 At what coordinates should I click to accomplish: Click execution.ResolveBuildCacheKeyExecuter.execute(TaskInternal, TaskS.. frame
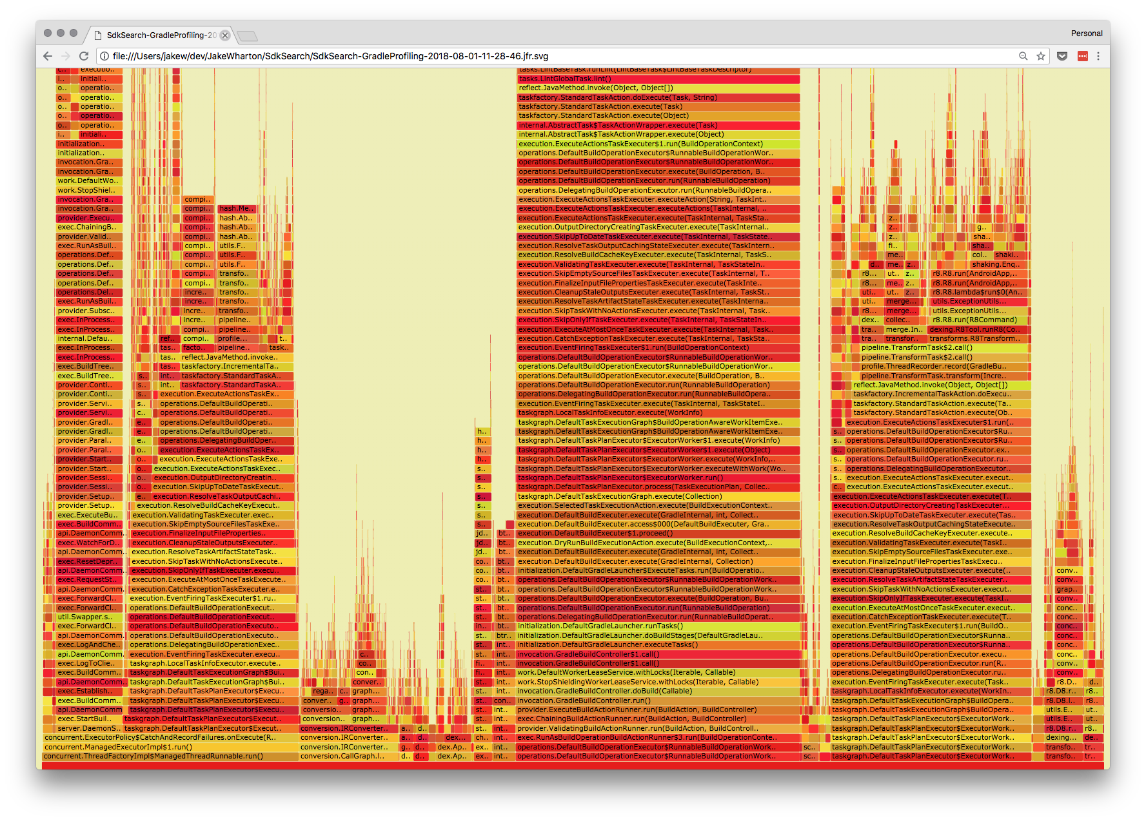[658, 255]
